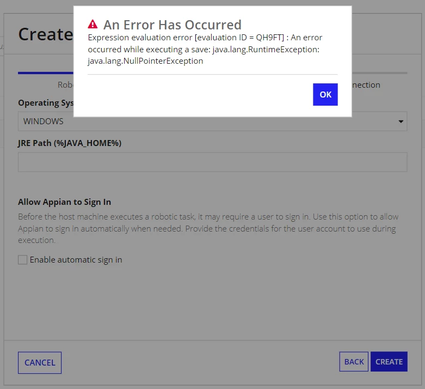Click the BACK button

click(354, 362)
